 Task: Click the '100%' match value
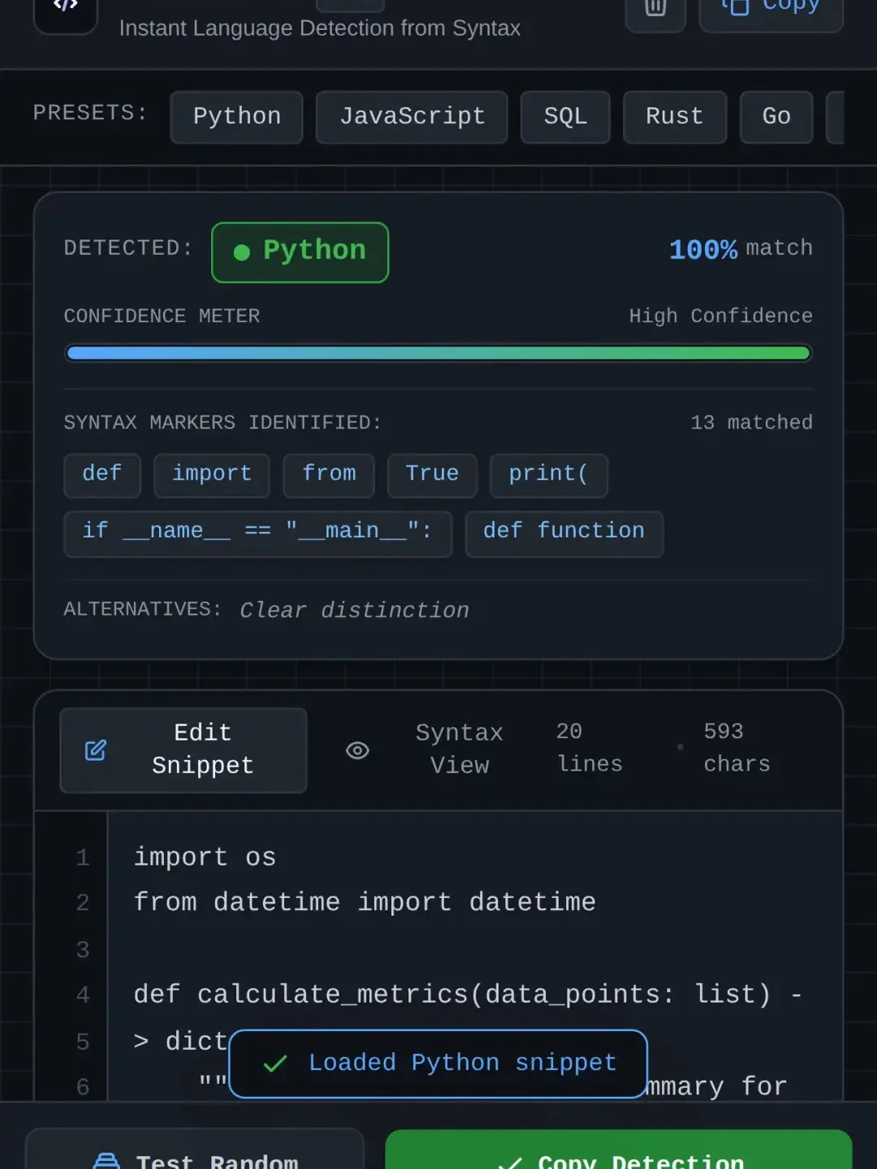point(703,250)
